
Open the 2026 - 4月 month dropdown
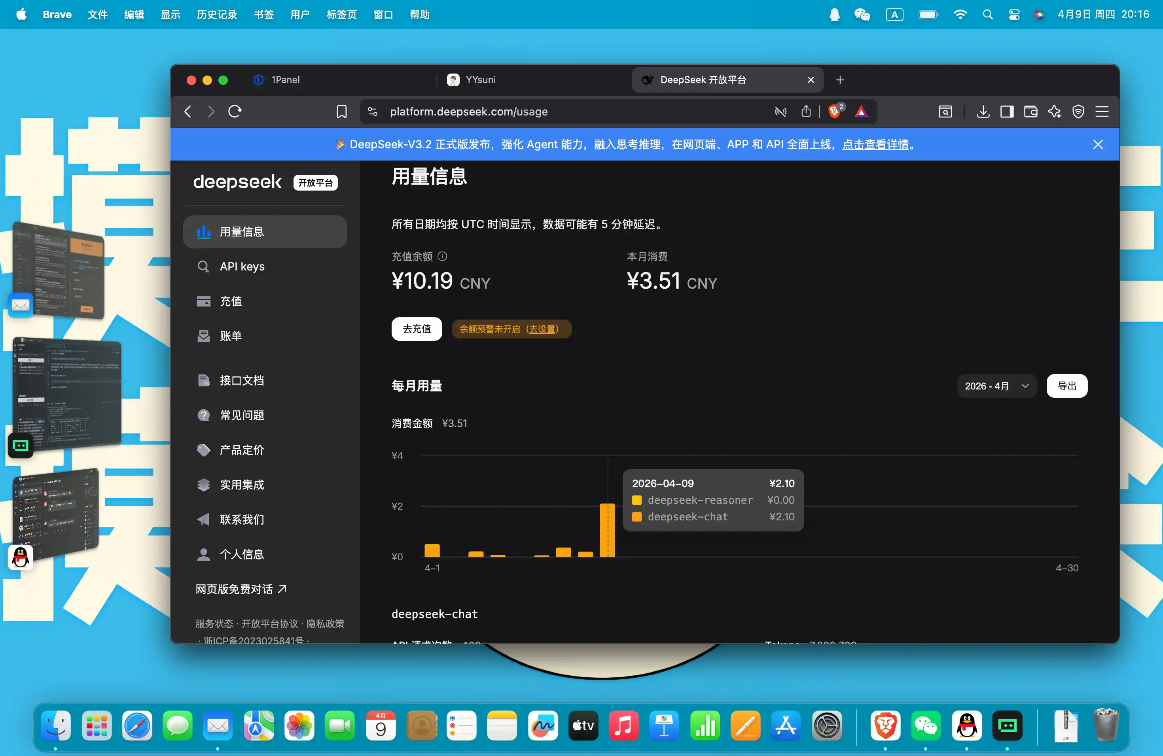[996, 386]
